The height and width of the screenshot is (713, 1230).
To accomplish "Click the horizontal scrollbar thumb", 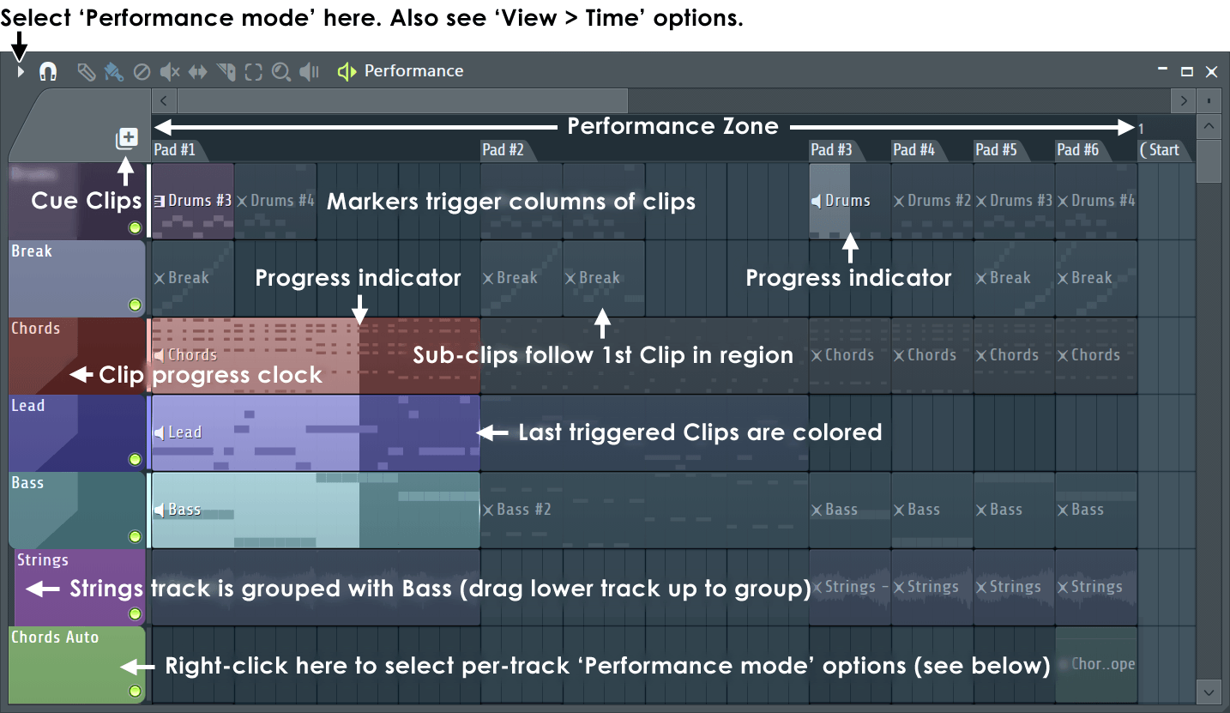I will [401, 100].
